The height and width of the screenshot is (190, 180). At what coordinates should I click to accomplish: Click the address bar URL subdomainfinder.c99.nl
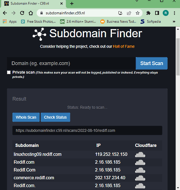click(x=65, y=13)
